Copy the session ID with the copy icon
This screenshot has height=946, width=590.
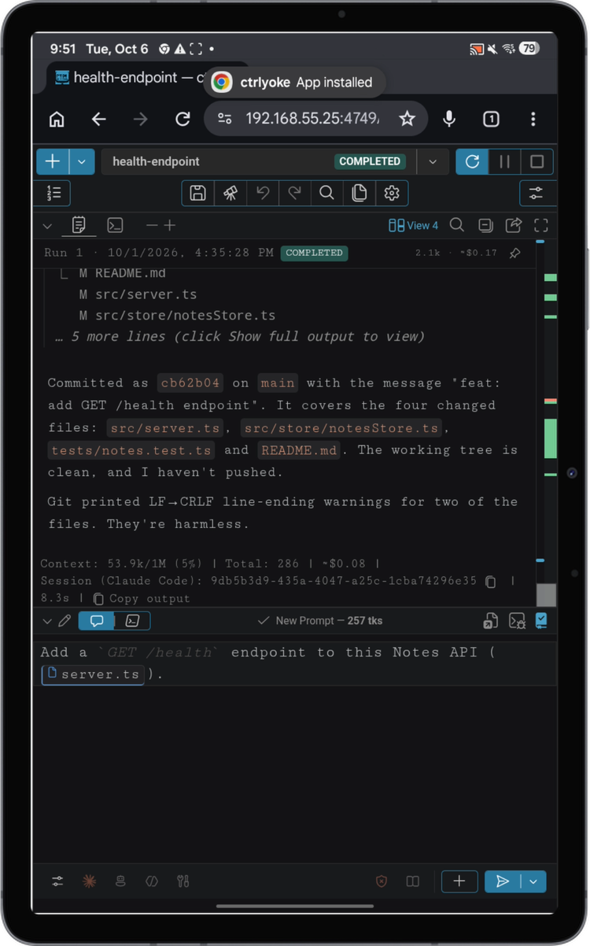491,582
